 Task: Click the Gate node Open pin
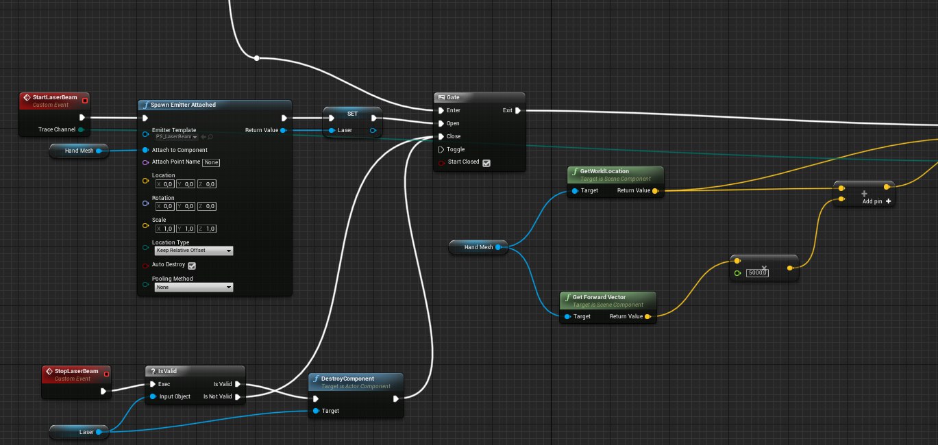point(441,123)
